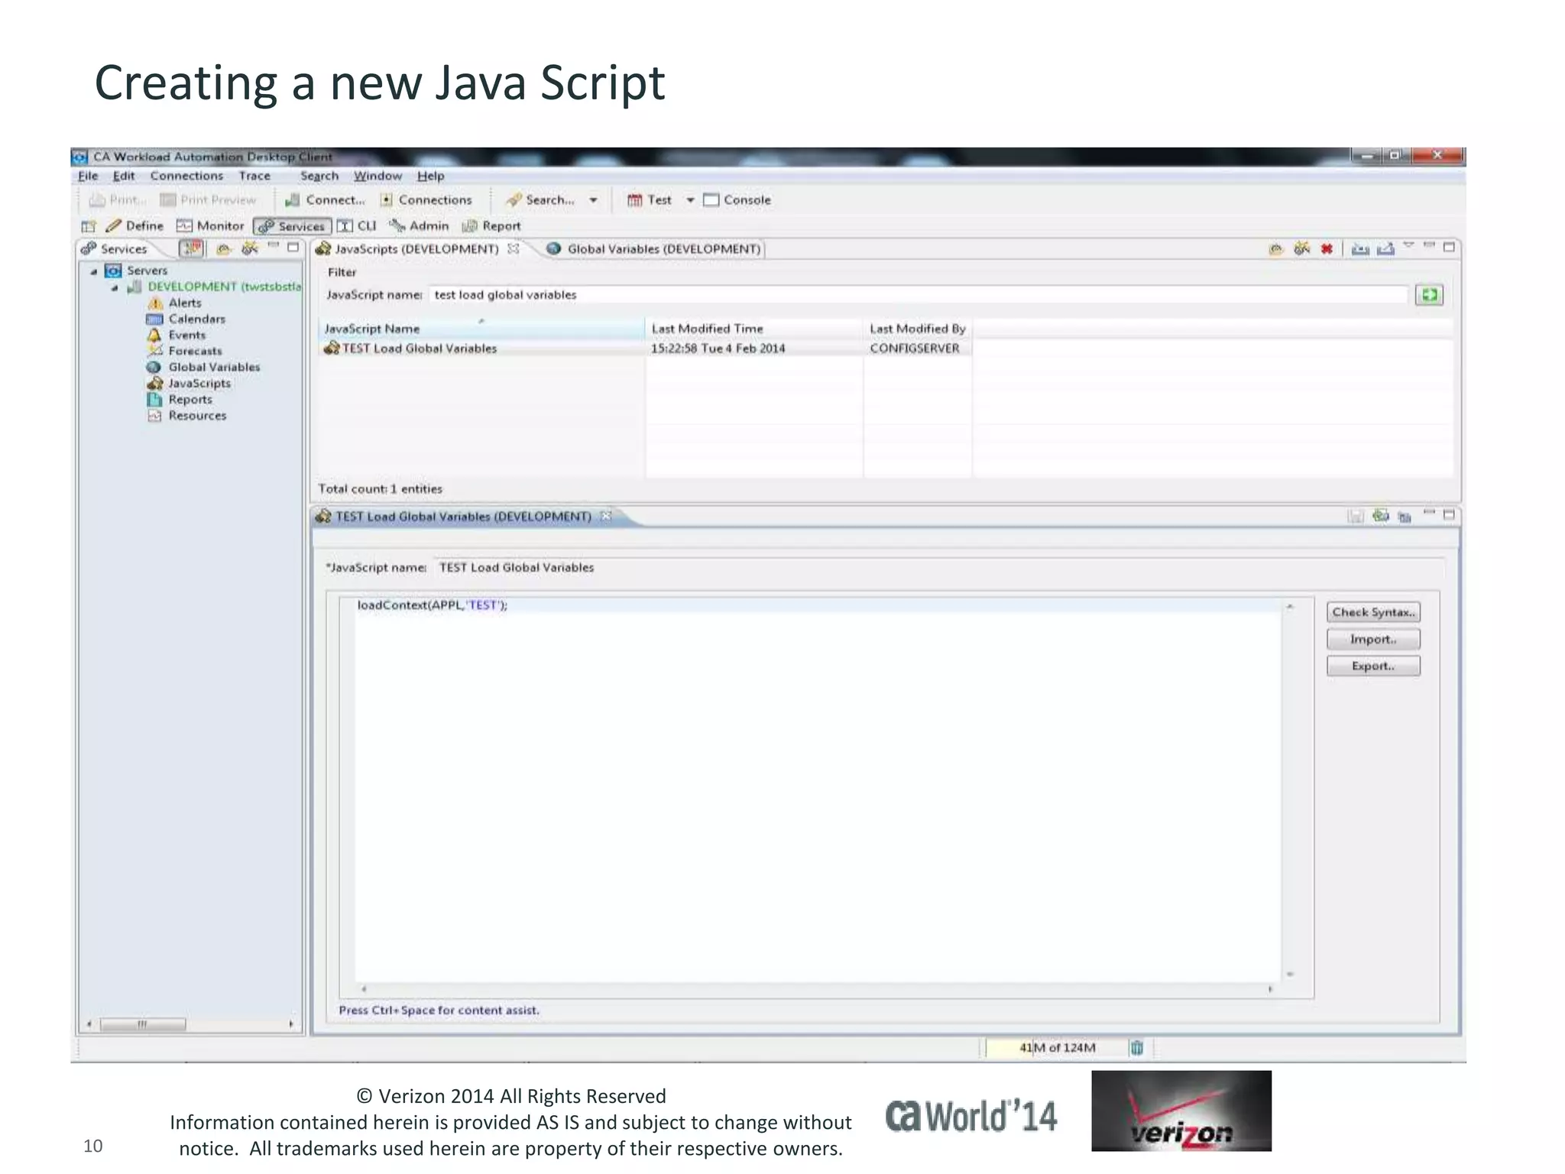Image resolution: width=1565 pixels, height=1174 pixels.
Task: Click the green refresh filter button
Action: click(1429, 295)
